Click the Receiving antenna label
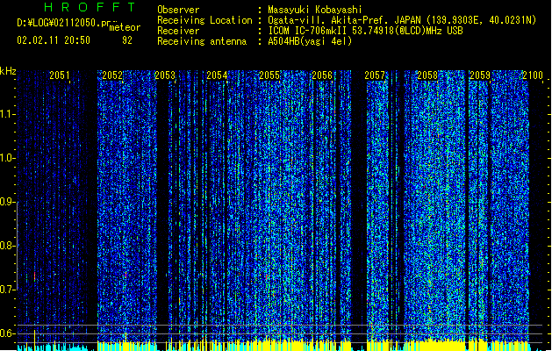The image size is (552, 351). pos(202,41)
